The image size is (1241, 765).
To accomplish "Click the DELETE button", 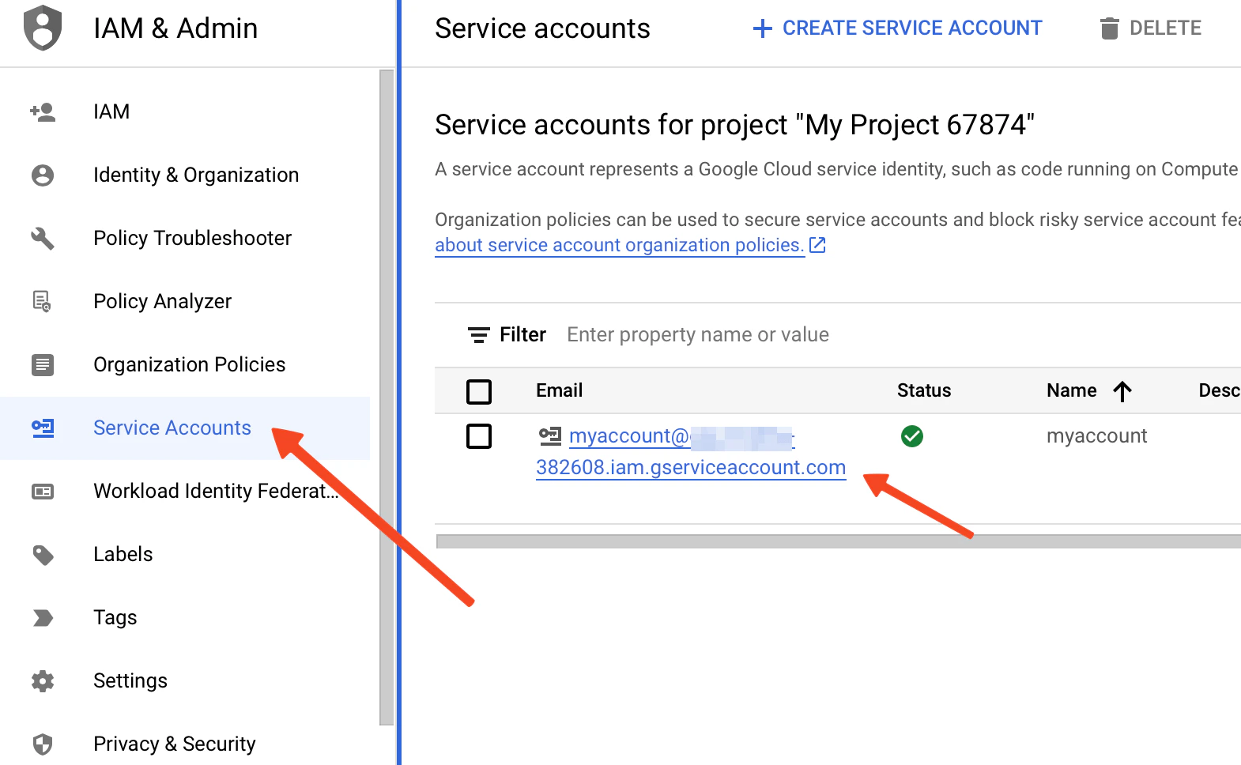I will click(1151, 28).
